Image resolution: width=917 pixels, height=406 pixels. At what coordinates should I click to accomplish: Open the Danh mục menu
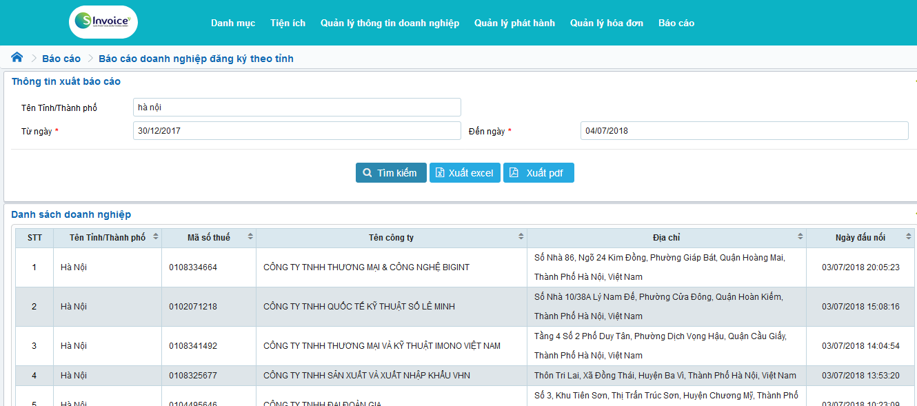tap(233, 23)
